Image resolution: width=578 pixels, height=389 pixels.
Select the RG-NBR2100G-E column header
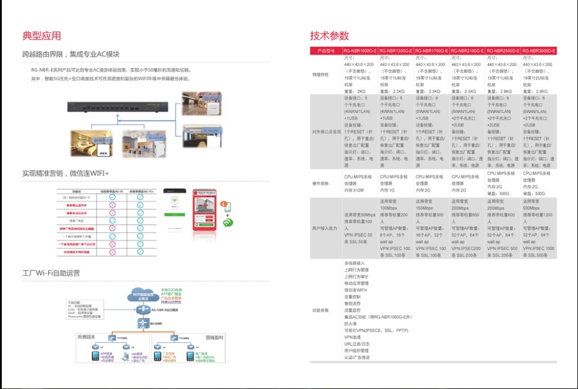(x=467, y=51)
